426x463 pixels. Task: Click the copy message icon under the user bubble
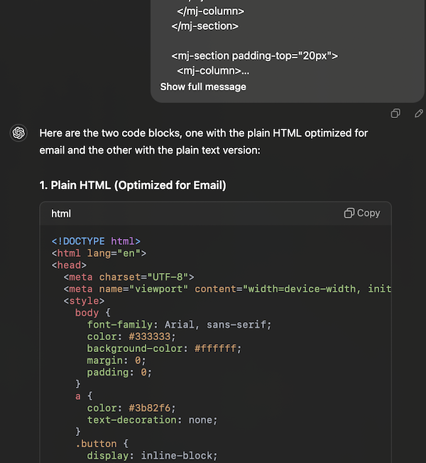click(396, 113)
